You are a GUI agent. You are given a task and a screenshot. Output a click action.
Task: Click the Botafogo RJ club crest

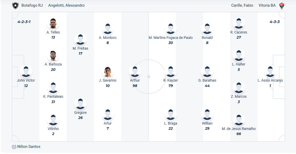click(x=15, y=5)
